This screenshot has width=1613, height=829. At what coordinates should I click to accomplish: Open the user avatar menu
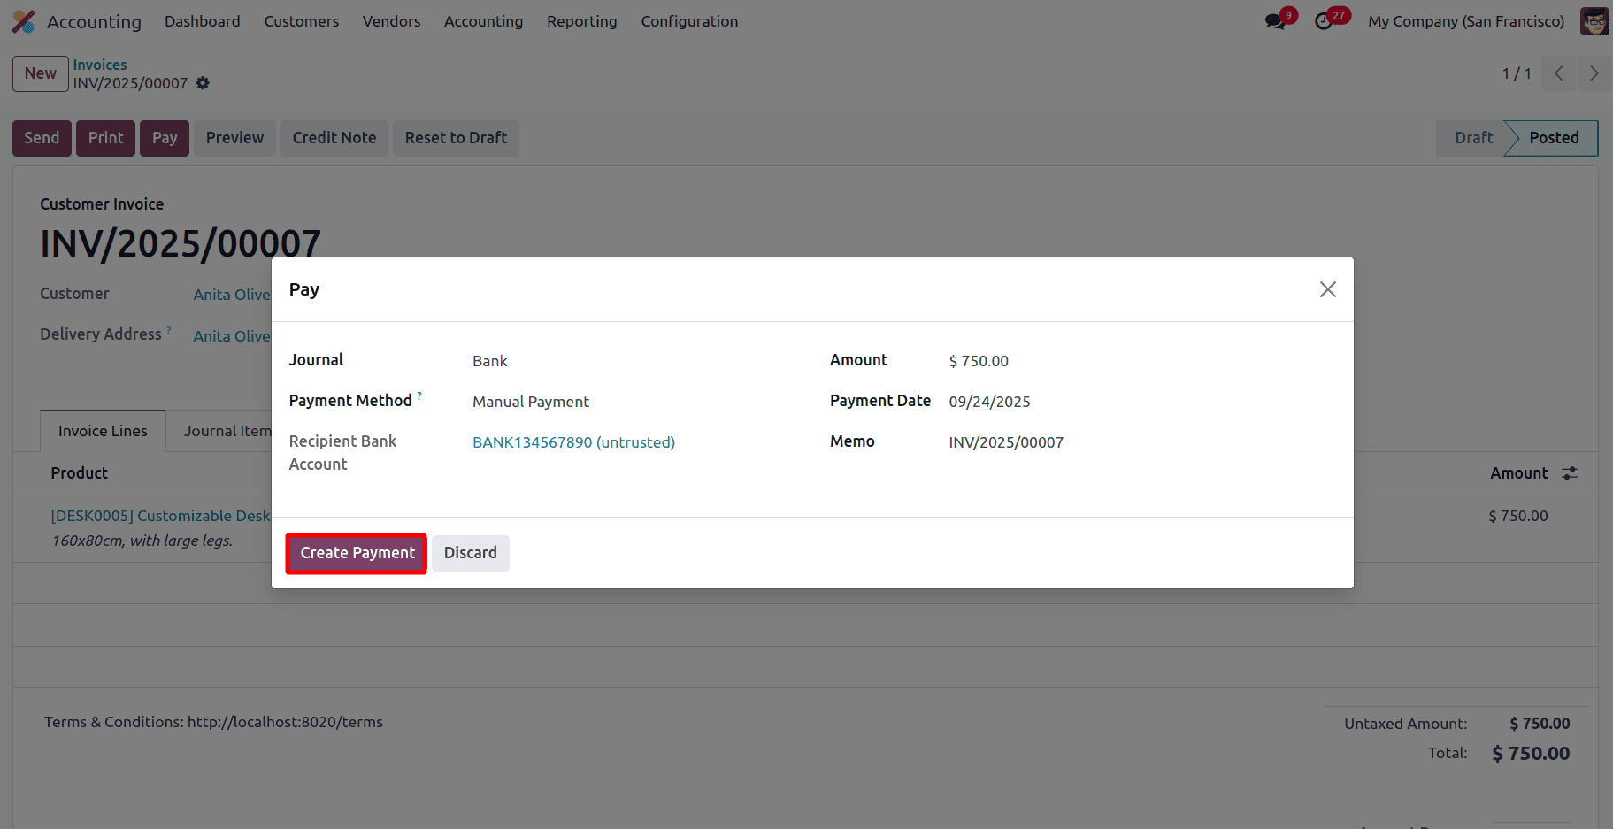(1594, 21)
